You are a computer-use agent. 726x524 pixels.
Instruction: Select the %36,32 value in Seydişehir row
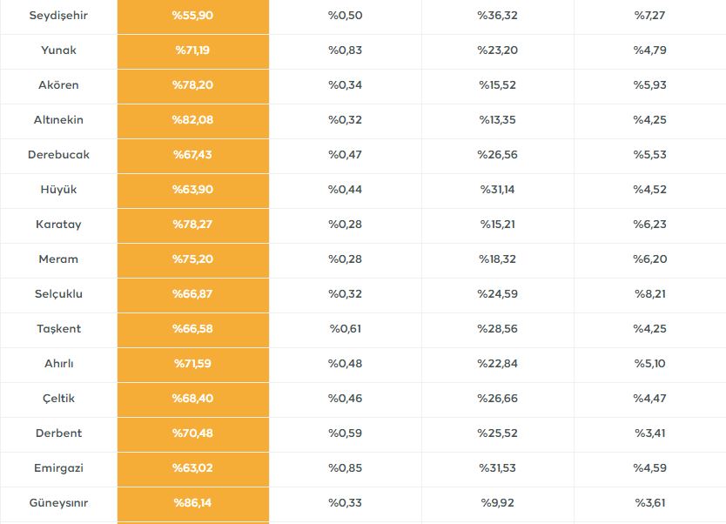(x=497, y=16)
